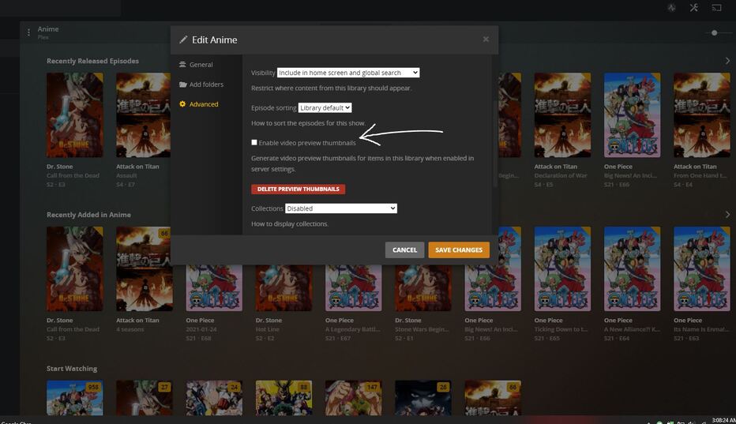736x424 pixels.
Task: Open the Visibility dropdown
Action: [347, 73]
